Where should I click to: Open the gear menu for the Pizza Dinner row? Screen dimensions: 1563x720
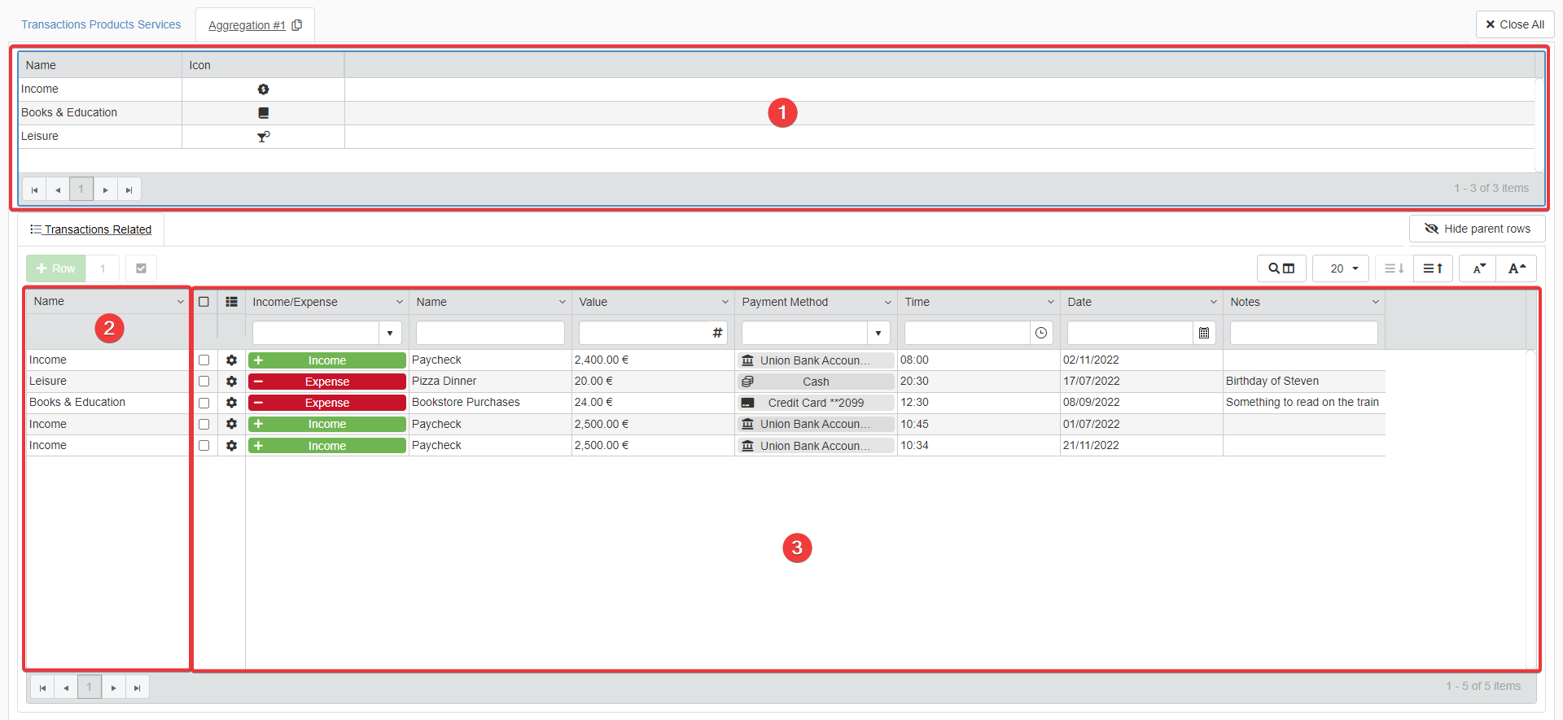coord(231,382)
